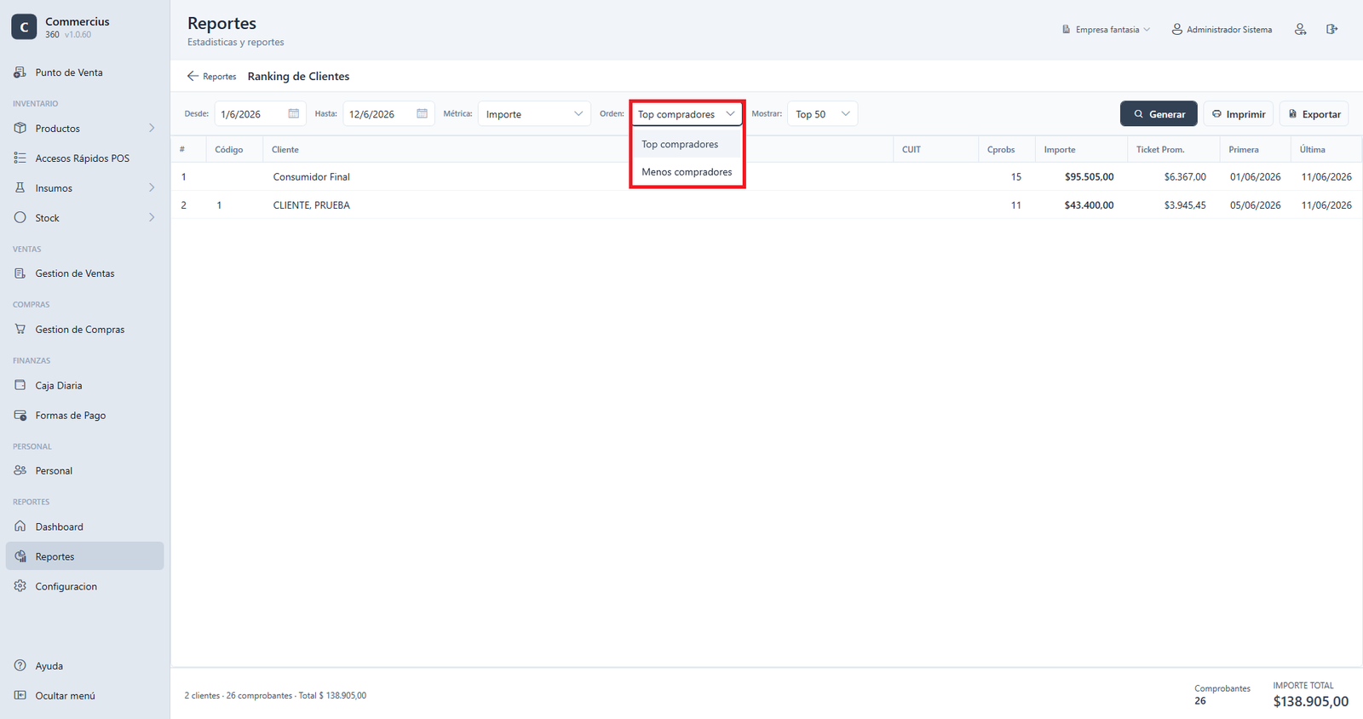The width and height of the screenshot is (1363, 719).
Task: Open the Hasta date calendar icon
Action: point(422,113)
